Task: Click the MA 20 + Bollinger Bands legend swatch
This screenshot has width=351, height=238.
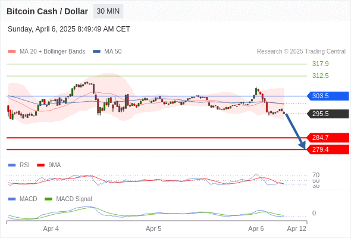Action: tap(12, 52)
